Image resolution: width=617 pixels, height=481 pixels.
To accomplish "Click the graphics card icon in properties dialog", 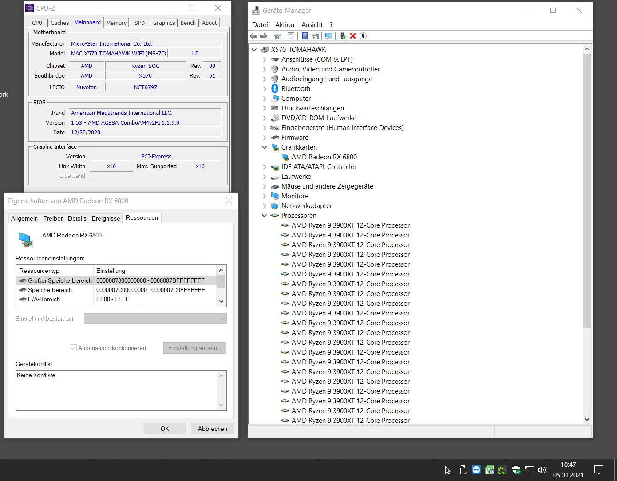I will pos(26,239).
